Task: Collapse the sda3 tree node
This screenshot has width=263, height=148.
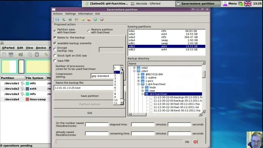Action: [134, 71]
